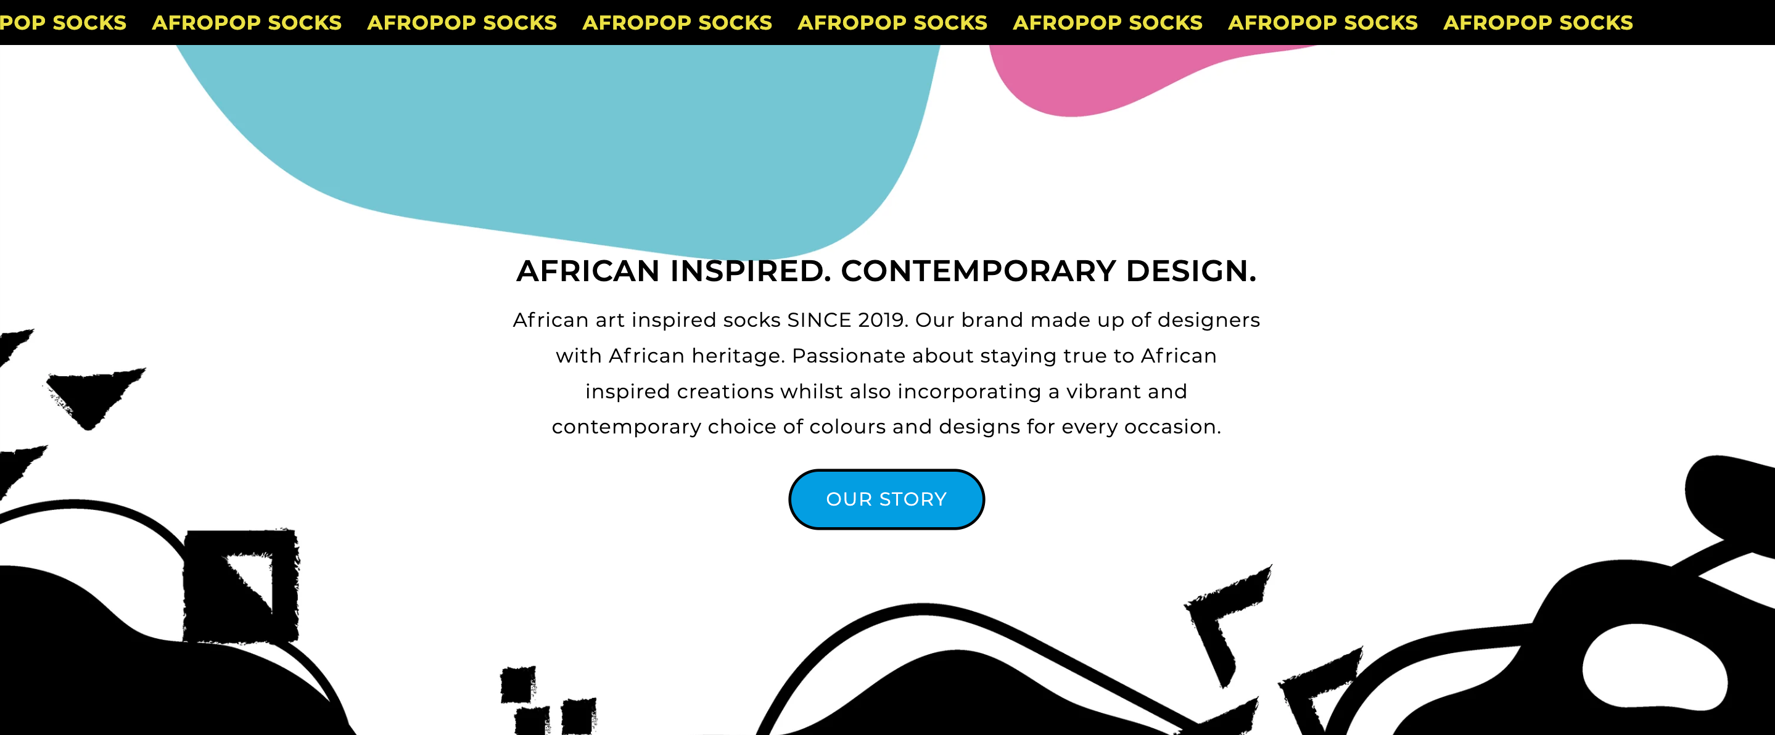Viewport: 1775px width, 735px height.
Task: Click the word "CONTEMPORARY" in the heading
Action: tap(978, 271)
